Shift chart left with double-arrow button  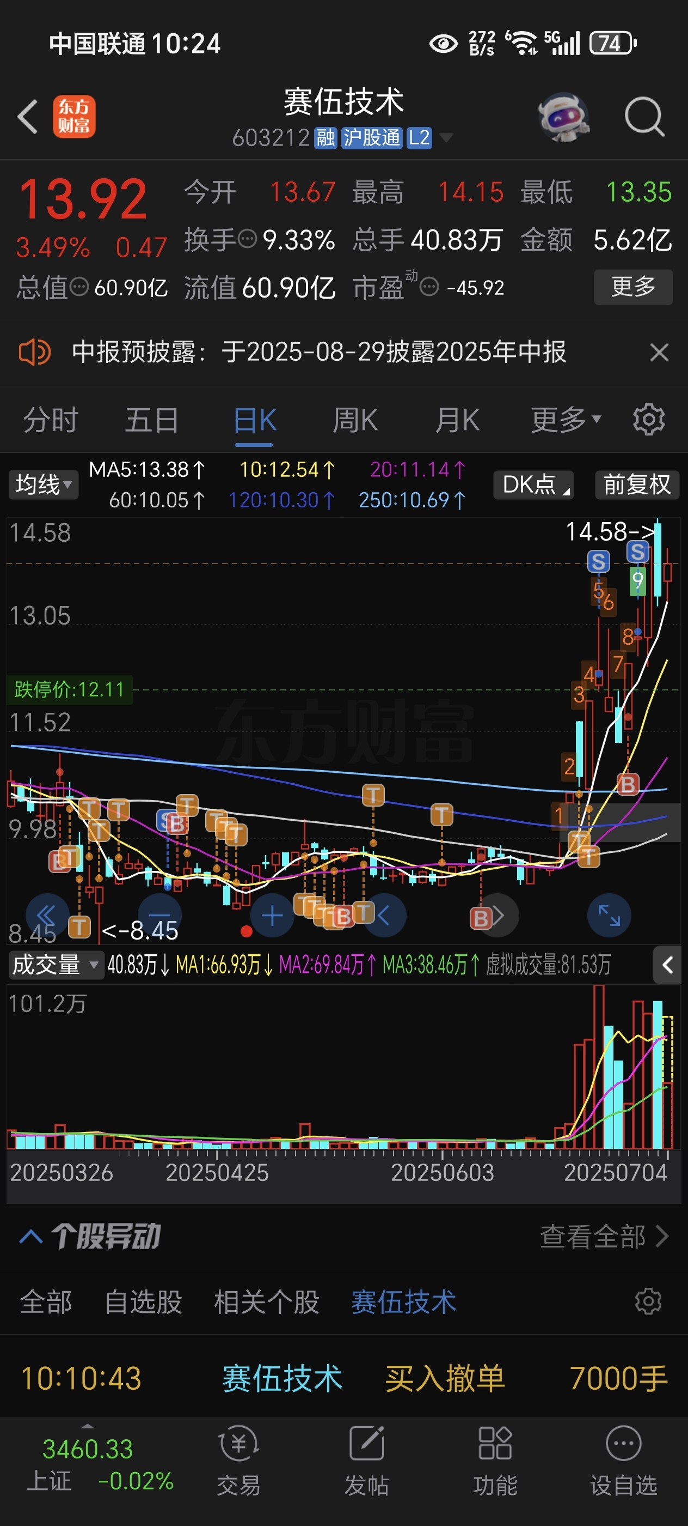click(47, 915)
